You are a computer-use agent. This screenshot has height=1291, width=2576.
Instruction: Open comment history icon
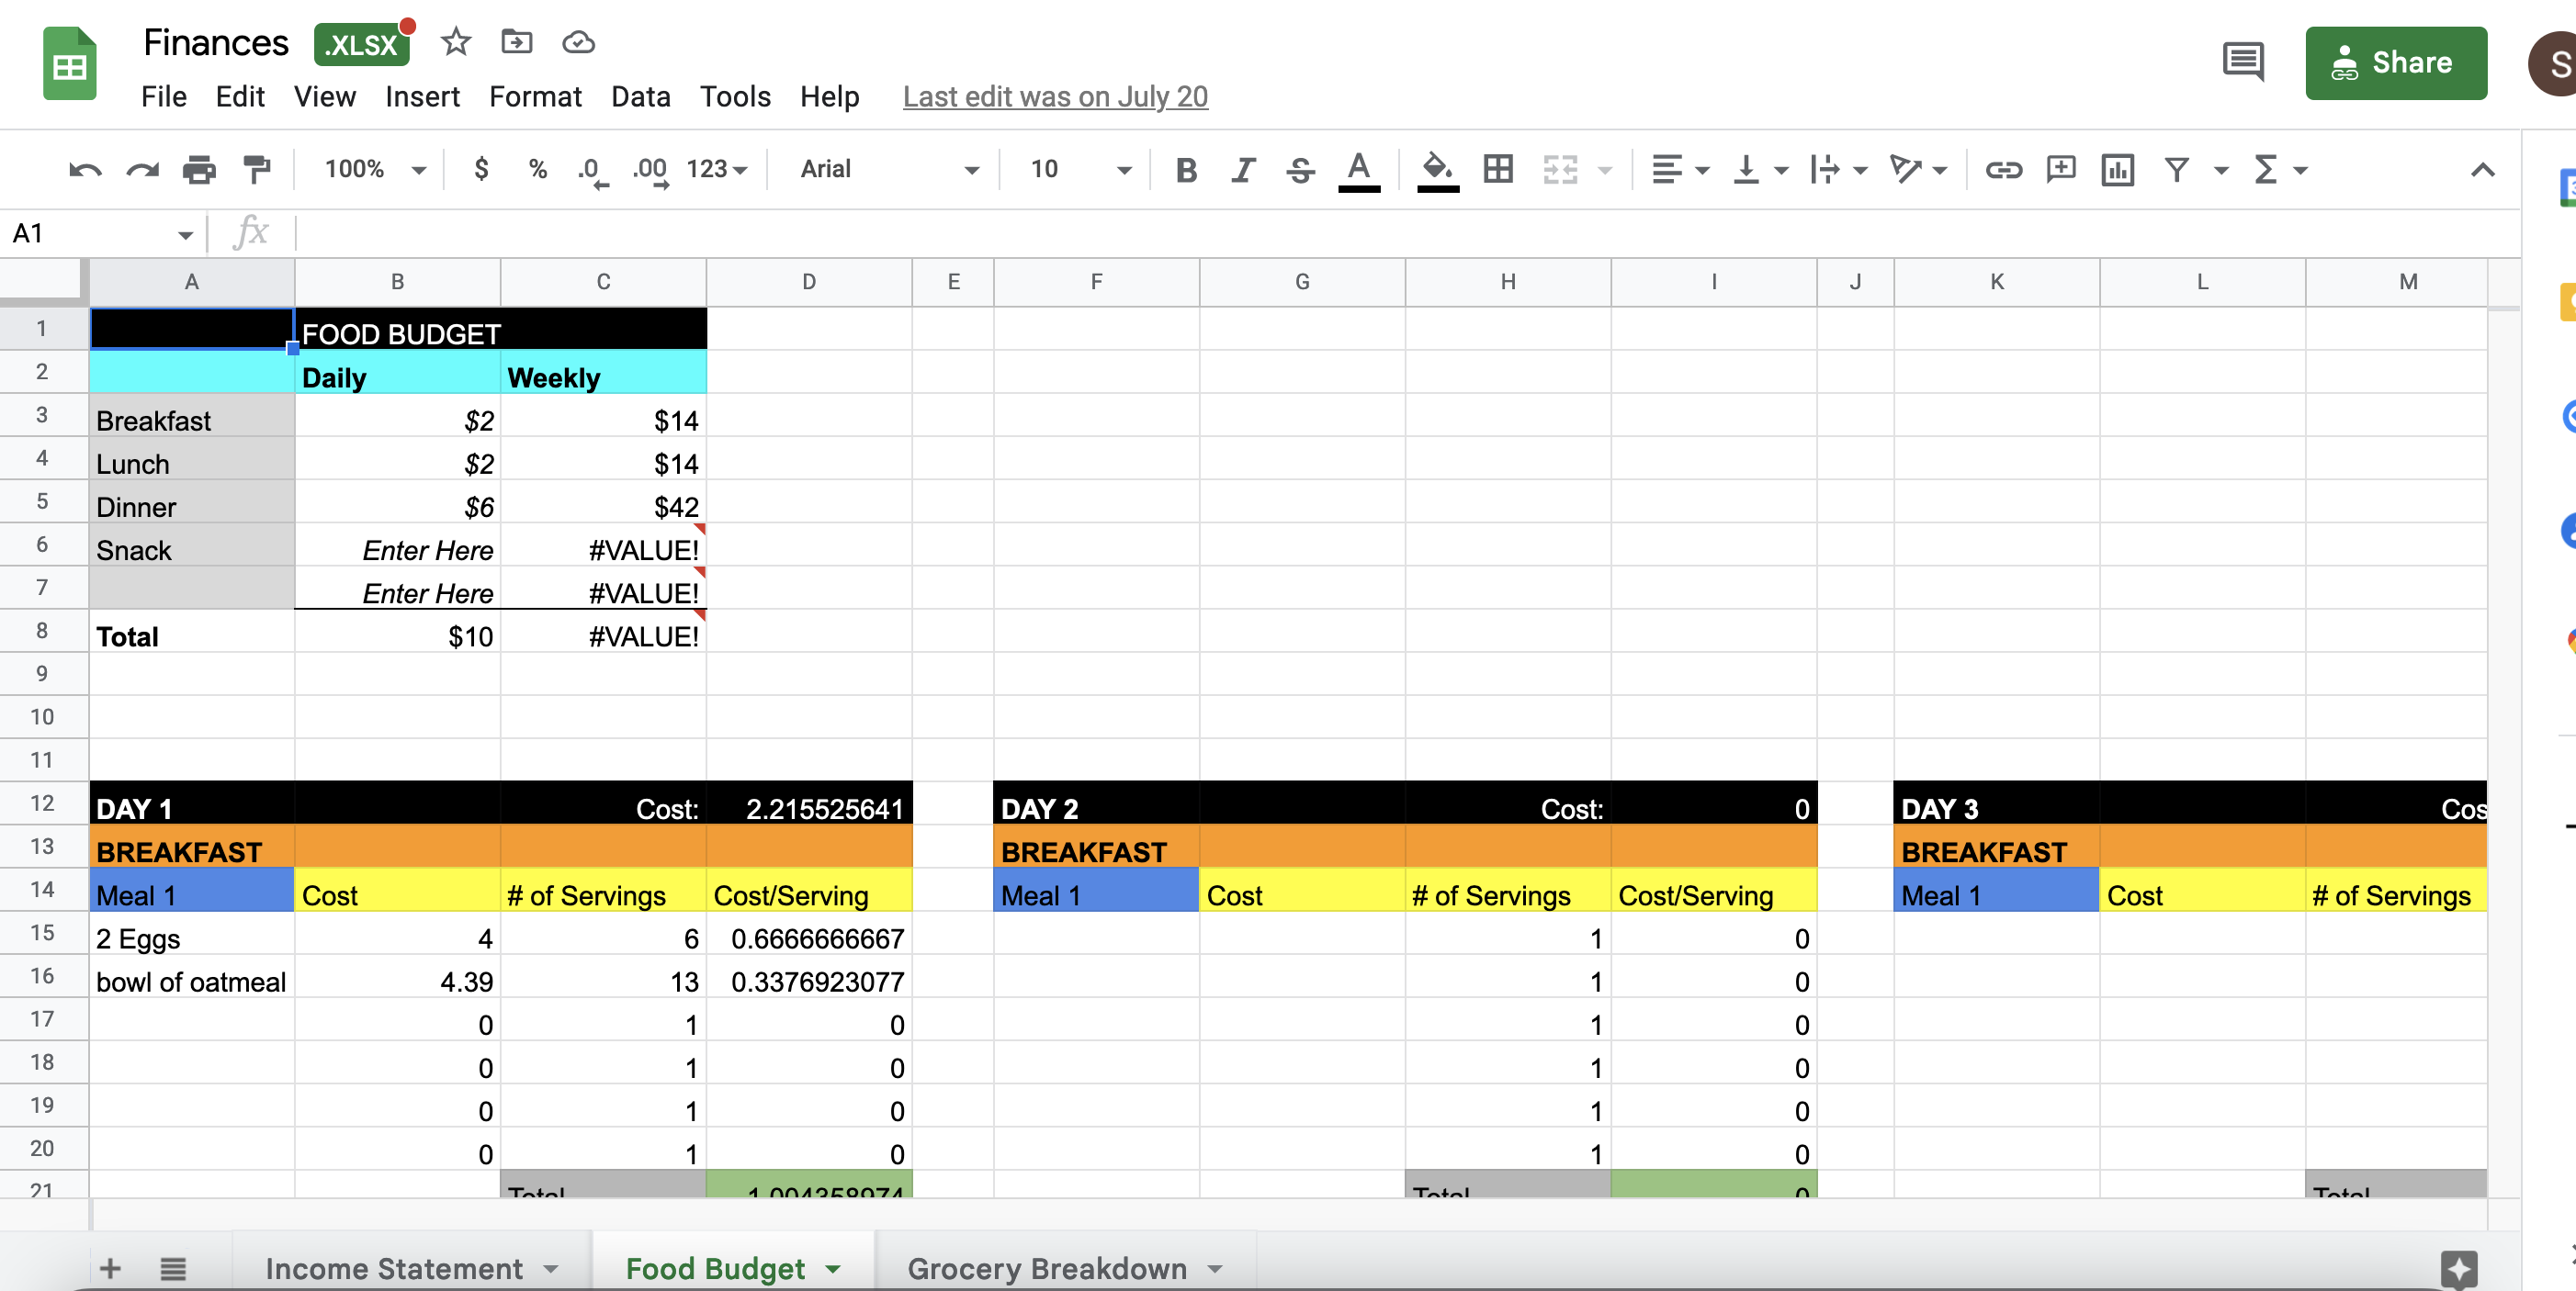click(x=2243, y=62)
